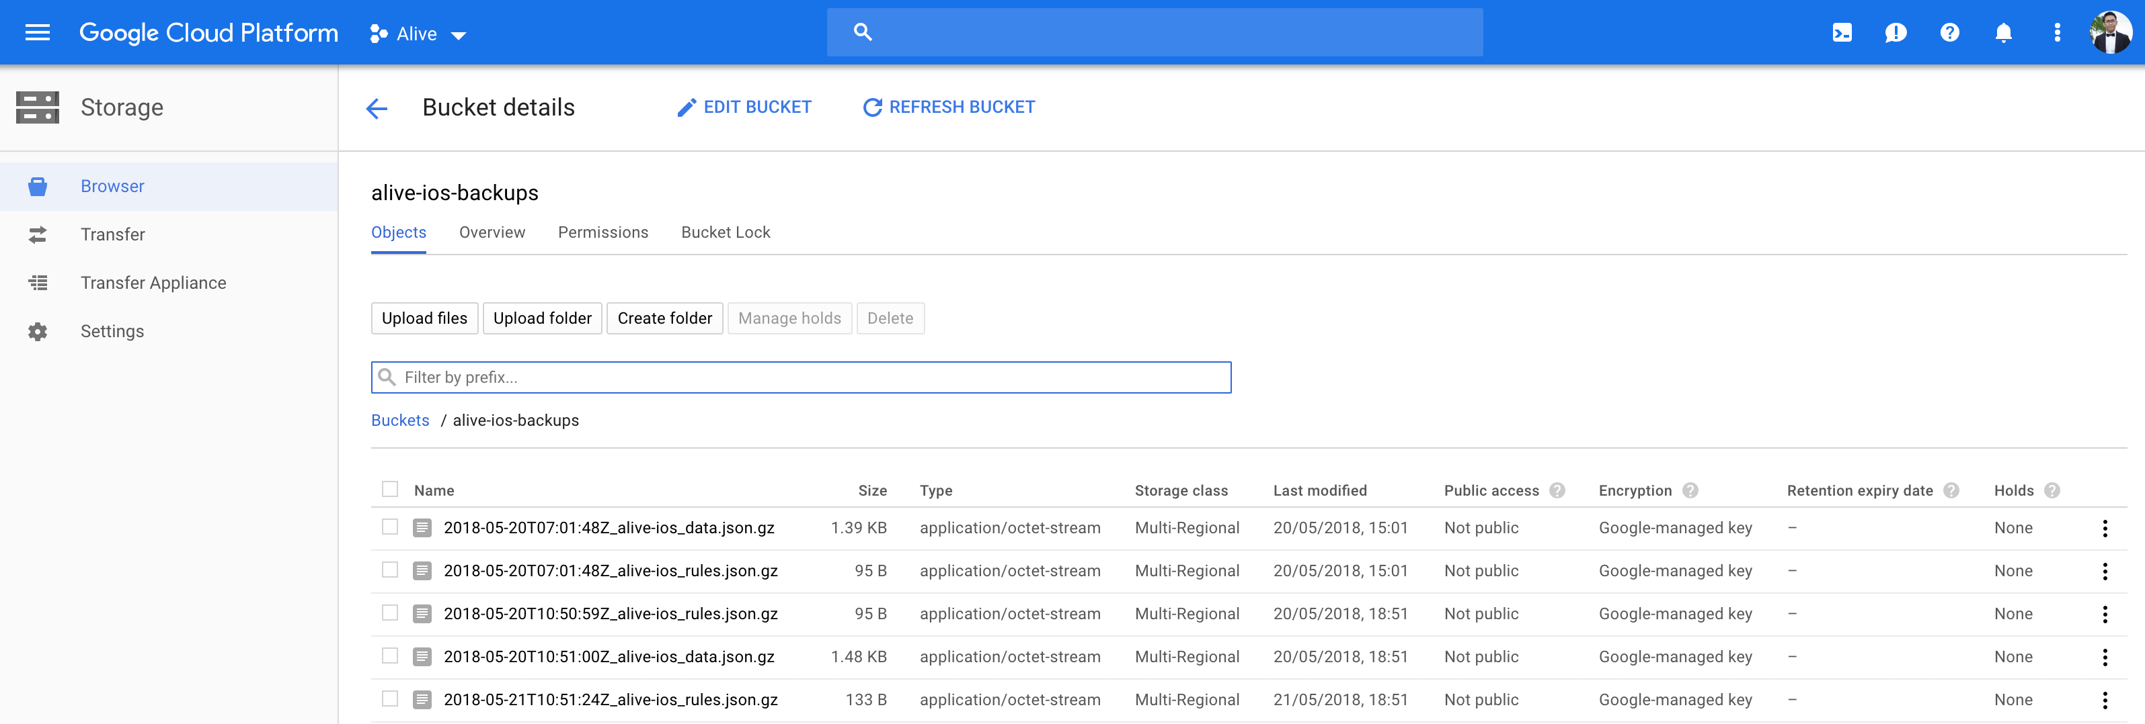Select the Transfer Appliance sidebar item
The image size is (2145, 724).
tap(153, 283)
